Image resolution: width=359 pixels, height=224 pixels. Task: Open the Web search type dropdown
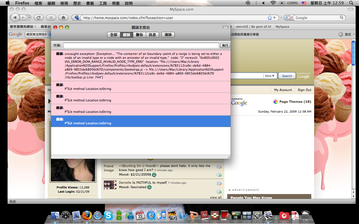point(271,76)
